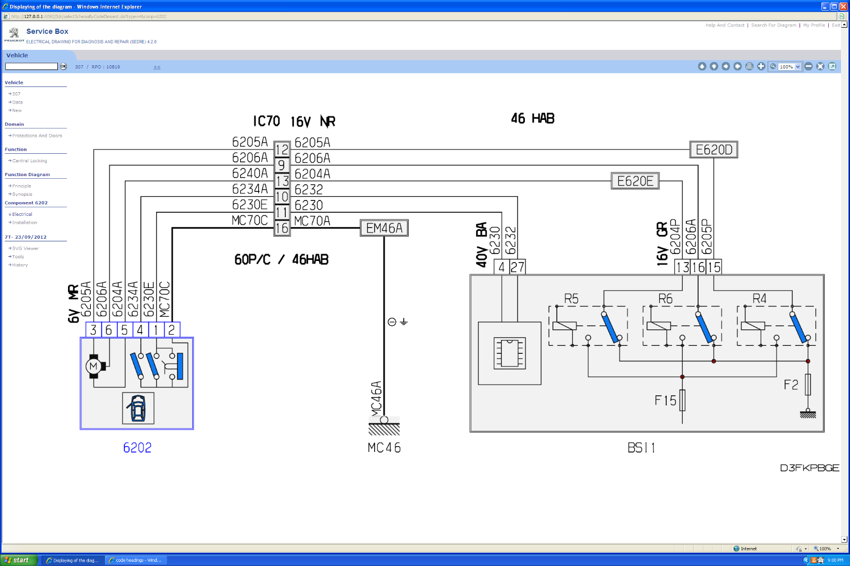
Task: Open the Windows start menu
Action: (x=19, y=560)
